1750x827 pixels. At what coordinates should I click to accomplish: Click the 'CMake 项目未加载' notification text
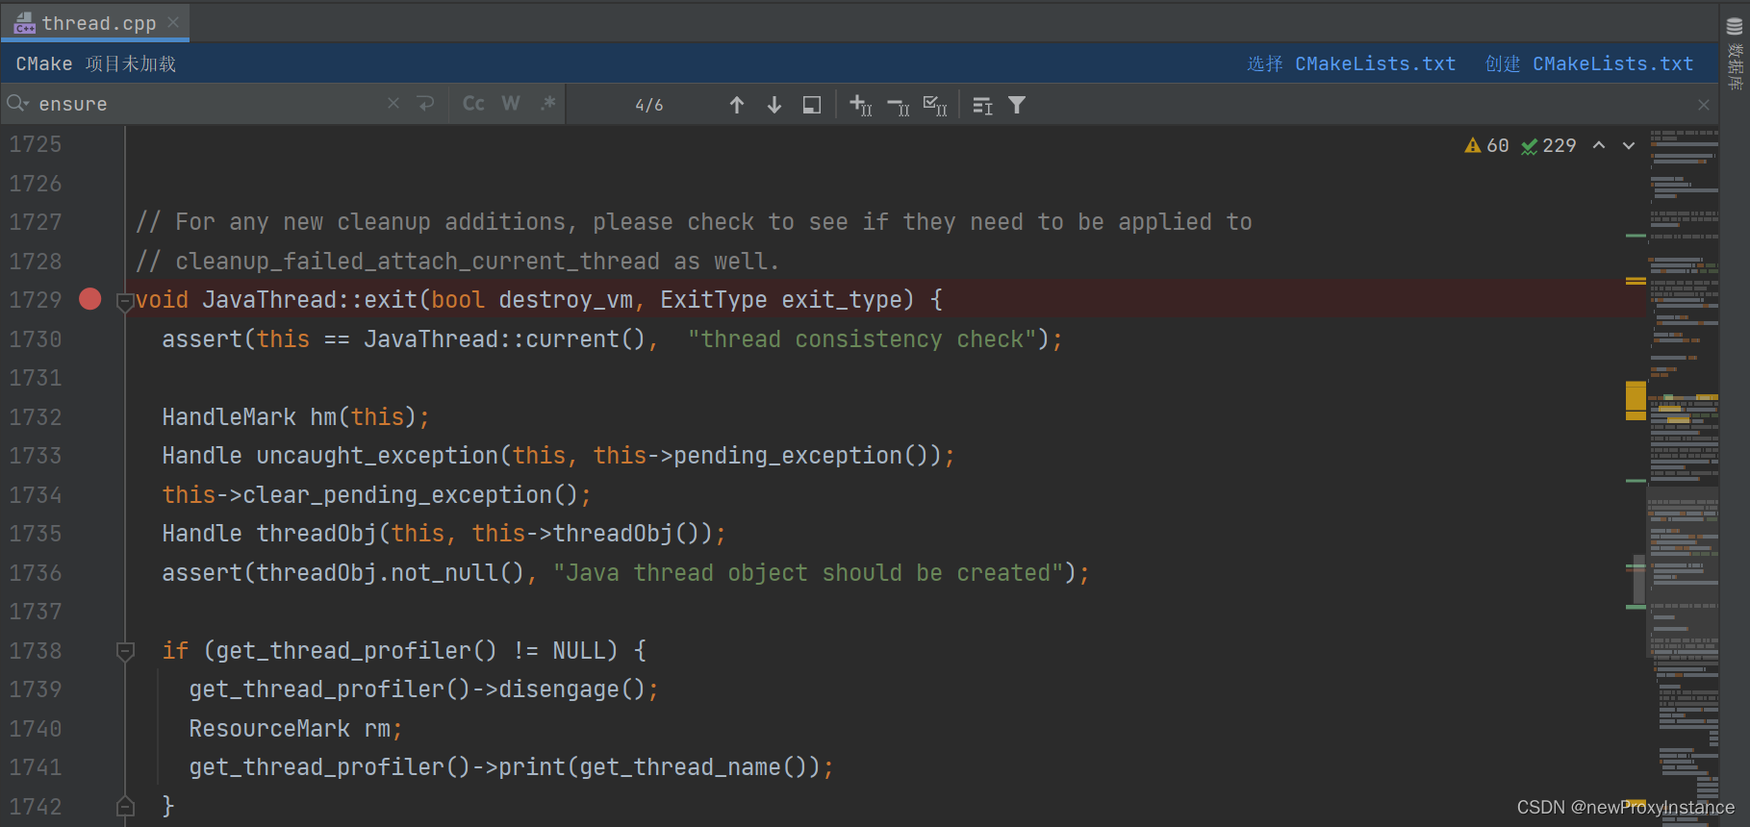click(95, 63)
